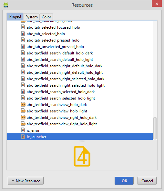Click the image icon next to abc_tab_selected_holo
The image size is (164, 191).
pos(23,33)
